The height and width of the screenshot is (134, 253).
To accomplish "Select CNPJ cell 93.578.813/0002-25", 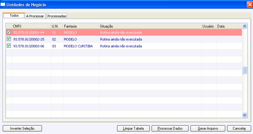I will (x=29, y=39).
